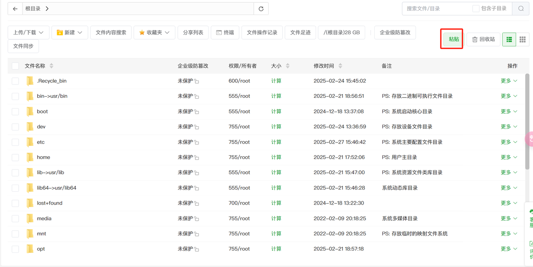
Task: Open the recycle bin
Action: coord(483,40)
